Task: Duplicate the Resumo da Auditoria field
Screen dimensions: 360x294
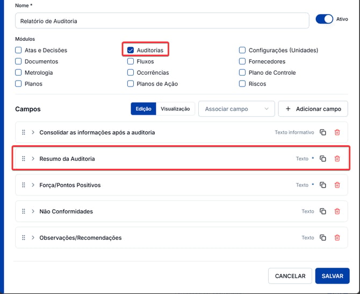Action: 323,159
